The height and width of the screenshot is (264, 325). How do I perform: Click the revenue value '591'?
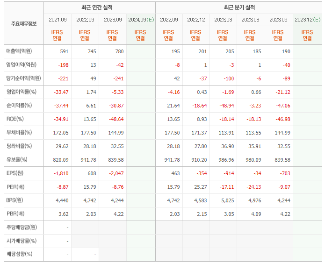(64, 51)
